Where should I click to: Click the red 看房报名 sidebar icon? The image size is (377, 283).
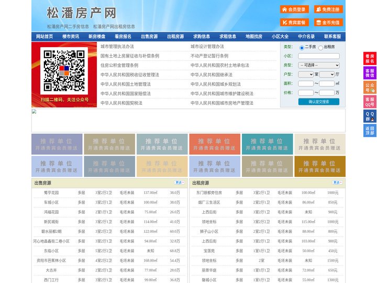370,59
